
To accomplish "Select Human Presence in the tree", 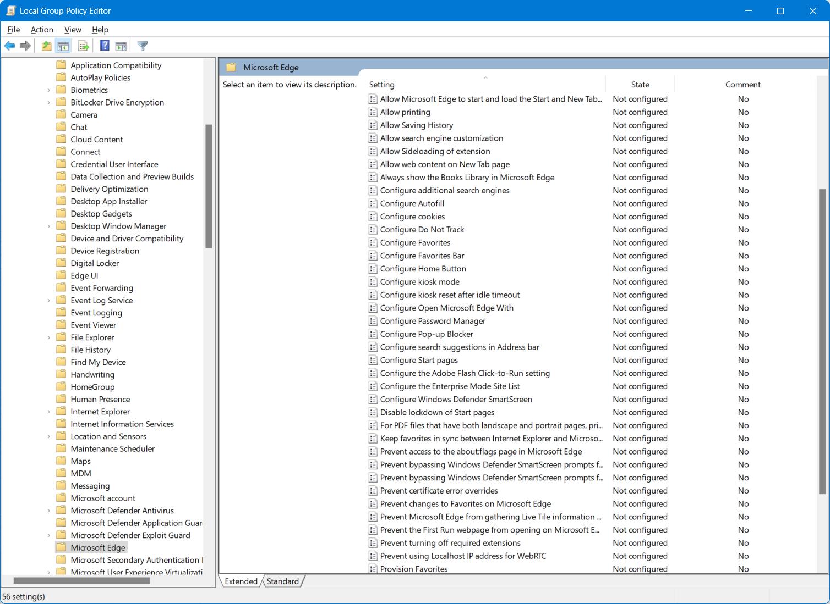I will 100,400.
